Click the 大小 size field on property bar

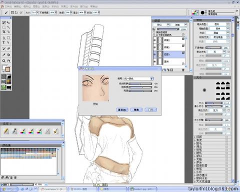(x=34, y=12)
